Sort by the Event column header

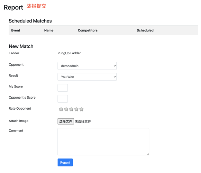coord(16,30)
